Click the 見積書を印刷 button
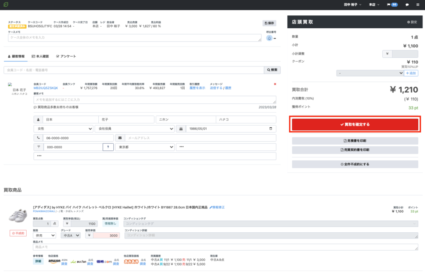The width and height of the screenshot is (425, 273). 355,141
